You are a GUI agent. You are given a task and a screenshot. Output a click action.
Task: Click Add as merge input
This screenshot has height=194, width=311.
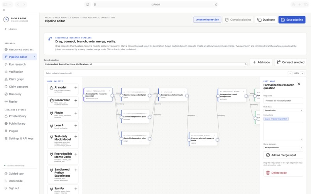tap(283, 155)
